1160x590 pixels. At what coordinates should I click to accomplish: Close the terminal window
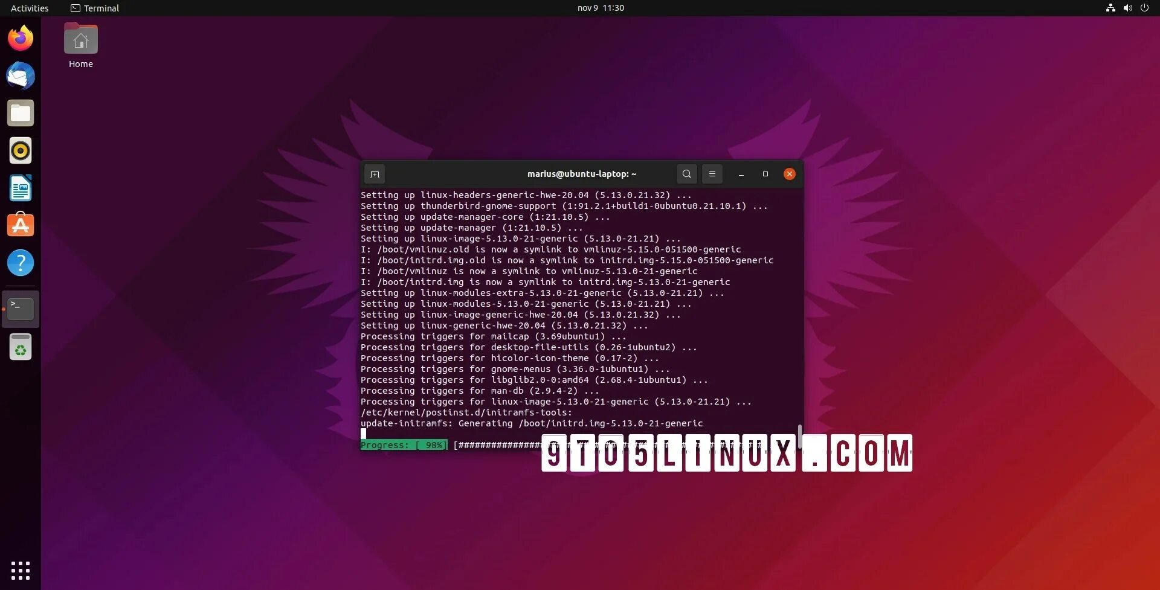click(x=790, y=174)
